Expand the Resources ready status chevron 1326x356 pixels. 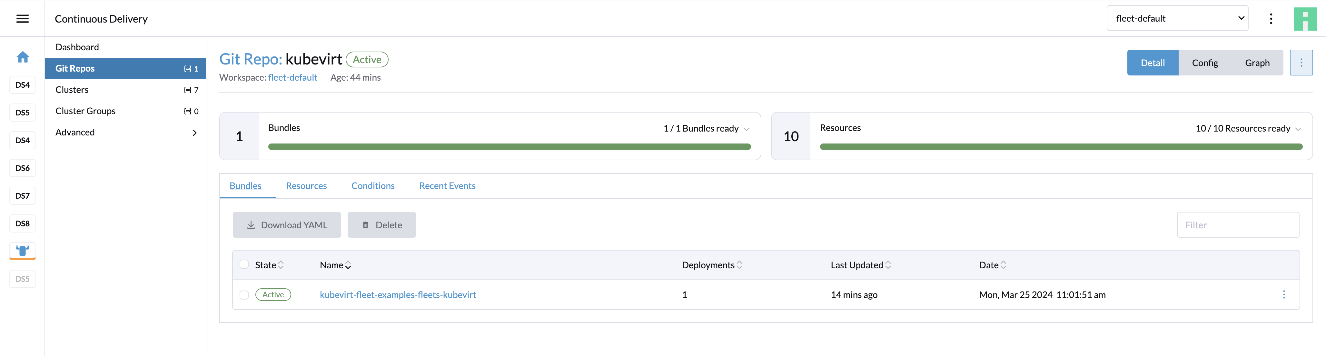click(1298, 129)
